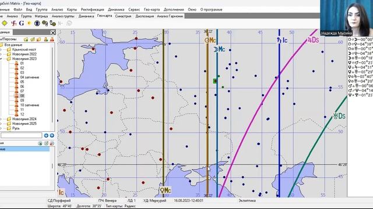Screen dimensions: 373x209
Task: Click the blue up arrow next to search field
Action: (52, 135)
